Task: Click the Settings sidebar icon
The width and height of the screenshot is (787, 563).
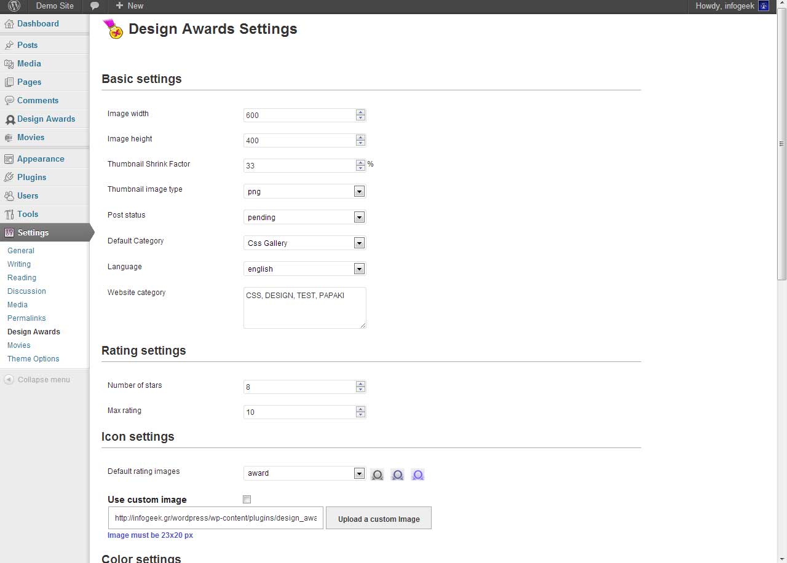Action: click(9, 233)
